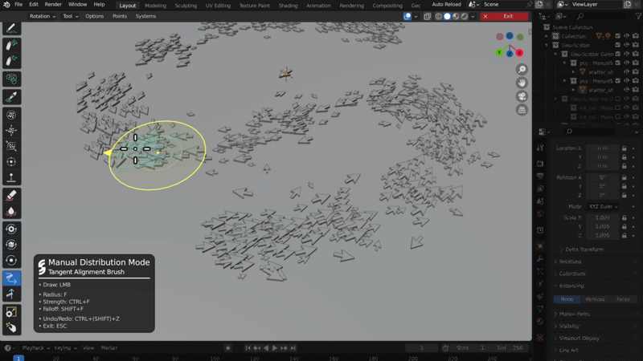Screen dimensions: 643x361
Task: Click the red X axis of the navigation gizmo
Action: pos(519,53)
